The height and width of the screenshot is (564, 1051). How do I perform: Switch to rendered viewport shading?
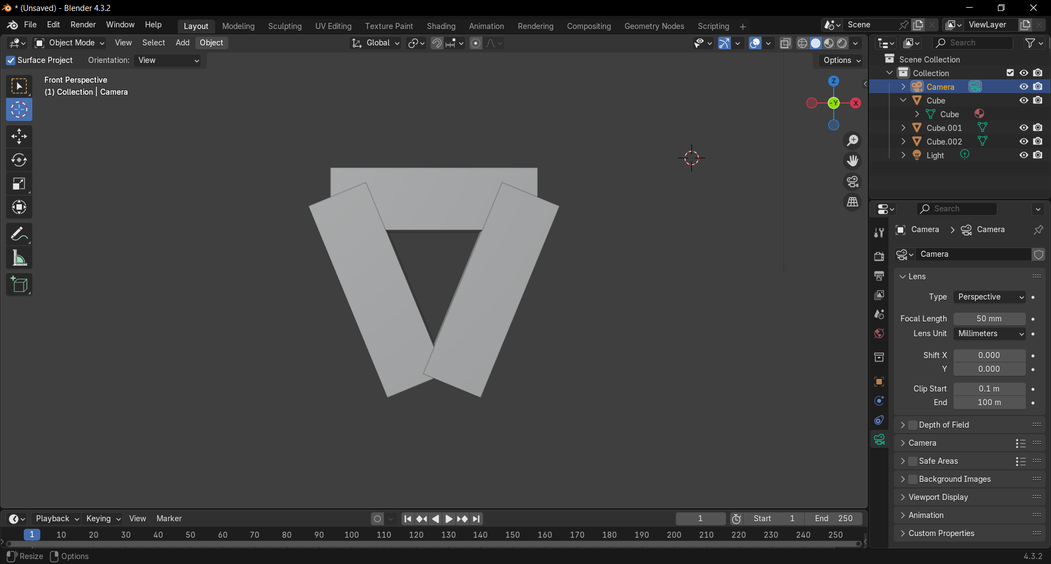pos(842,43)
